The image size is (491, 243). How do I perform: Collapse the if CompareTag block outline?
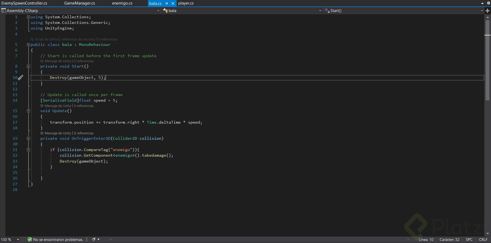point(28,150)
